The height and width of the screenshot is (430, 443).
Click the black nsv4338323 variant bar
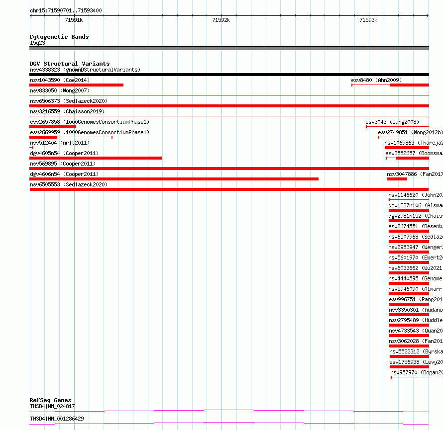click(x=229, y=75)
